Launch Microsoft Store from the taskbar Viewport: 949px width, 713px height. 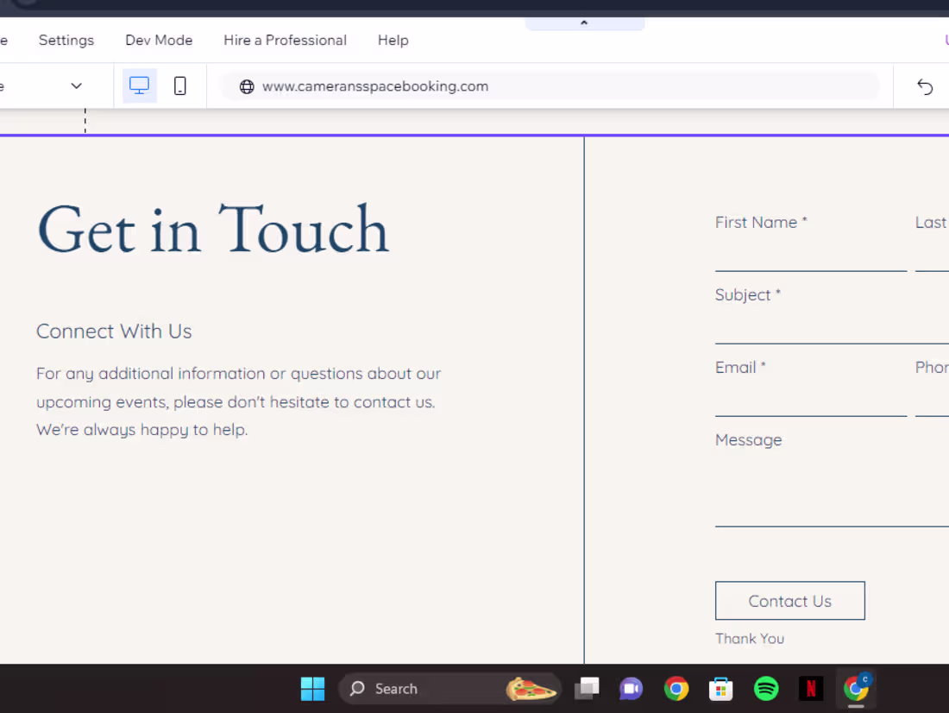point(720,688)
